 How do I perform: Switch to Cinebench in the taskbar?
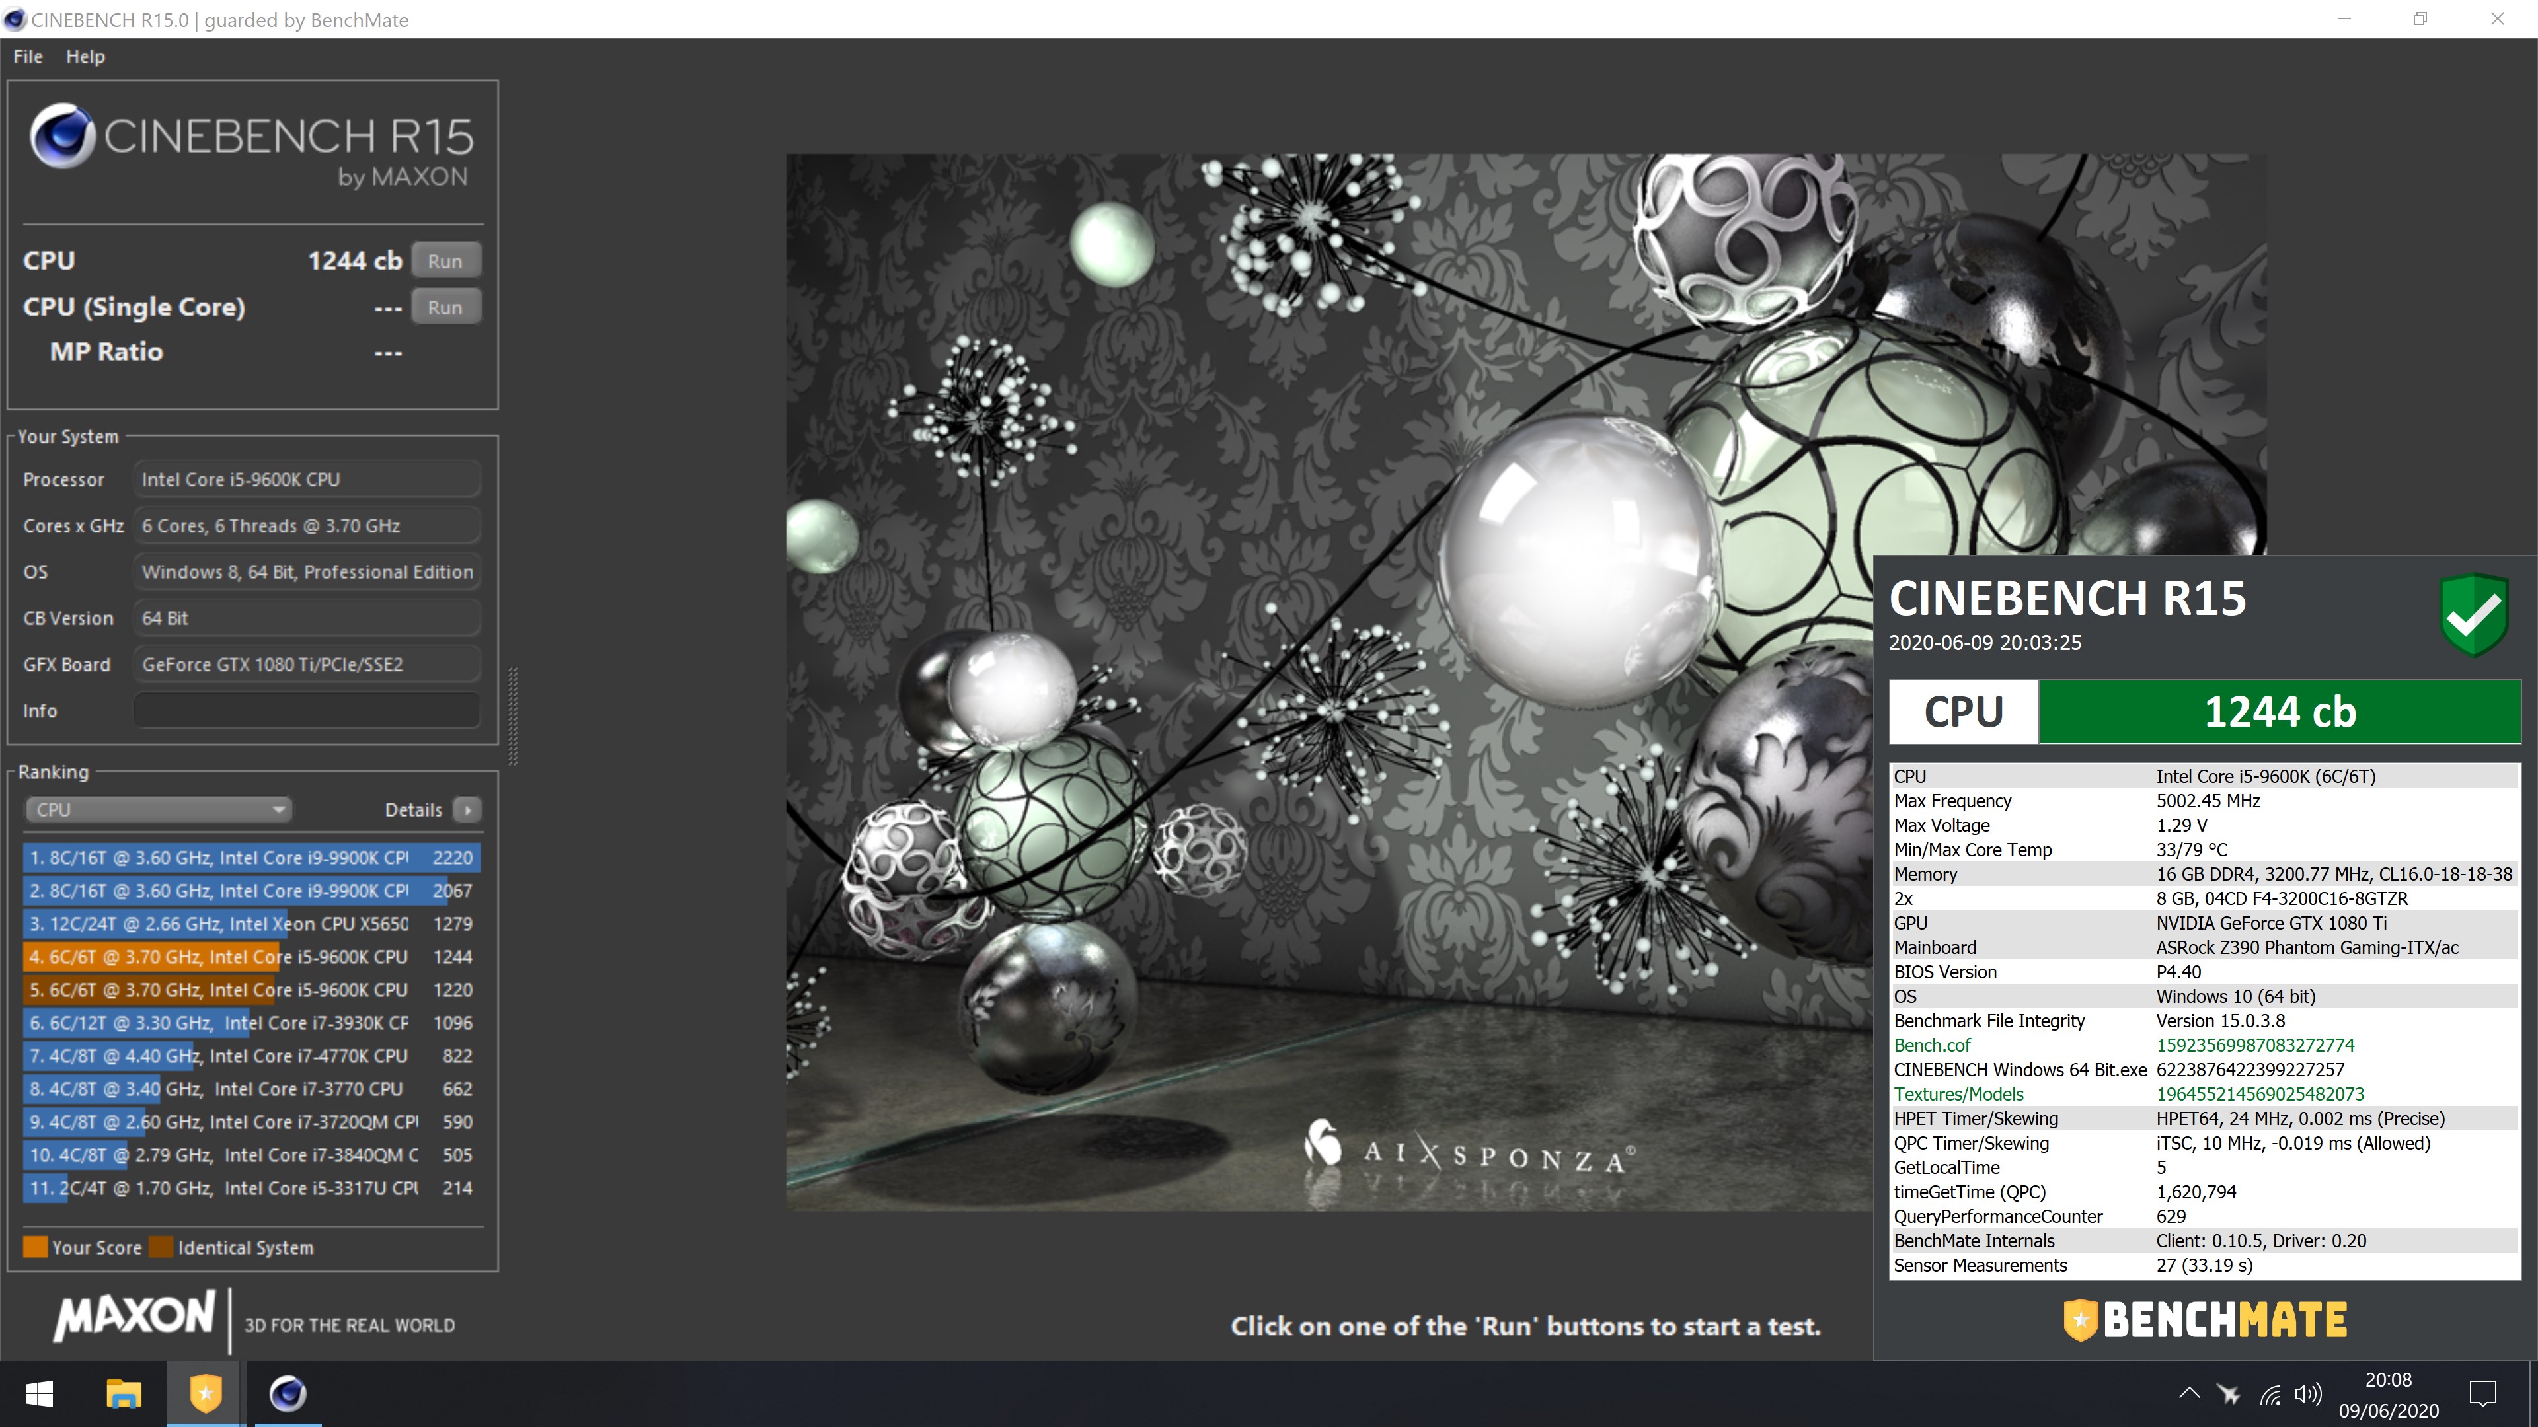pyautogui.click(x=288, y=1393)
